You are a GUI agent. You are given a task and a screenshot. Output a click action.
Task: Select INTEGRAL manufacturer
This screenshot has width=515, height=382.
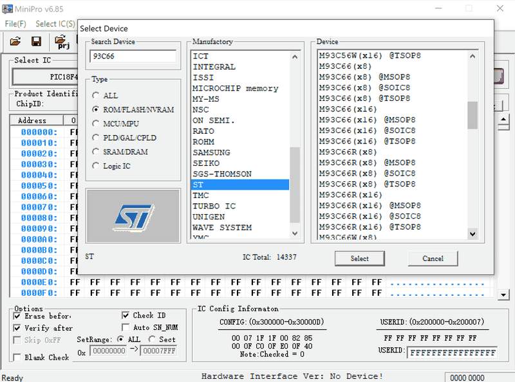(x=239, y=67)
